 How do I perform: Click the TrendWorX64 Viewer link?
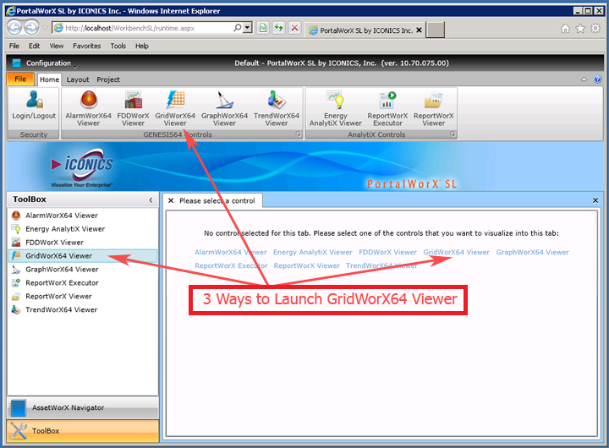pos(381,266)
